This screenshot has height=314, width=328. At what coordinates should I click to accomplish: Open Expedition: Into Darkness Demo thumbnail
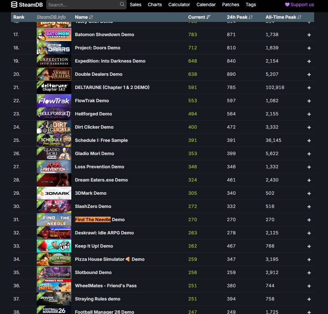pyautogui.click(x=54, y=61)
